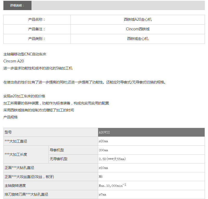Viewport: 208px width, 199px height.
Task: Click the 主轴箱移动型CNC自动车床 text line
Action: click(25, 54)
